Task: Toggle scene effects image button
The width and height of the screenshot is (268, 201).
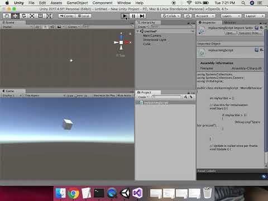Action: (x=59, y=27)
